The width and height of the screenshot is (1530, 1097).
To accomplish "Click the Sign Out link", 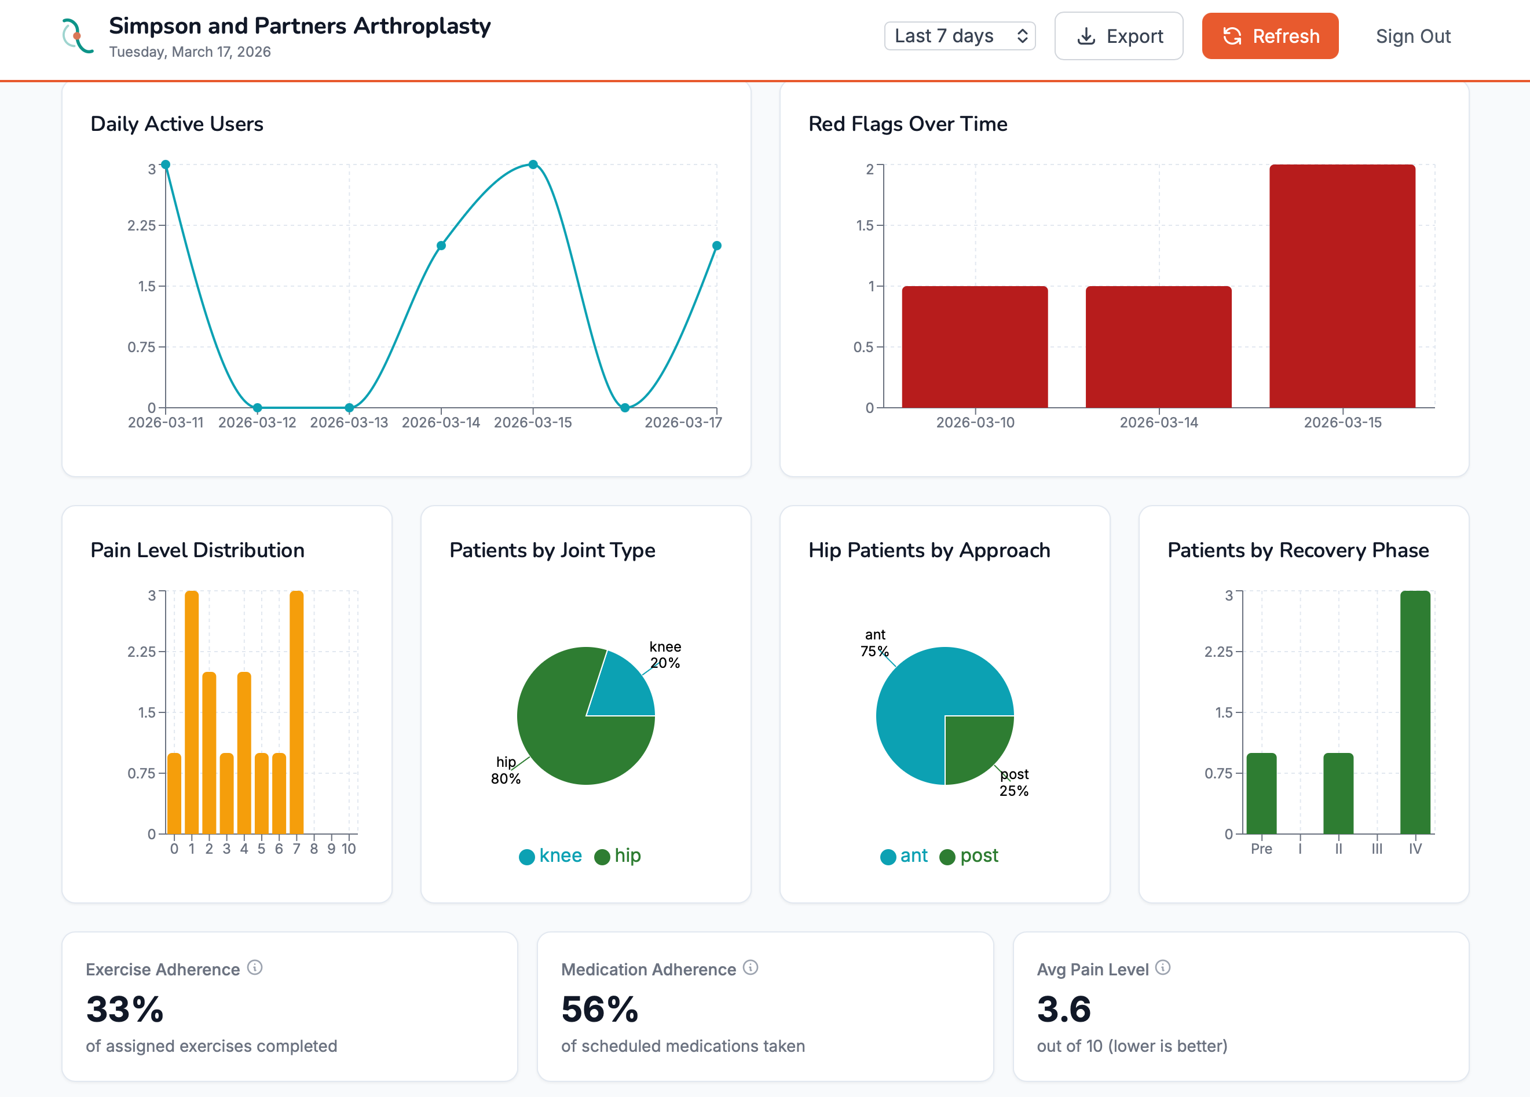I will [x=1412, y=36].
